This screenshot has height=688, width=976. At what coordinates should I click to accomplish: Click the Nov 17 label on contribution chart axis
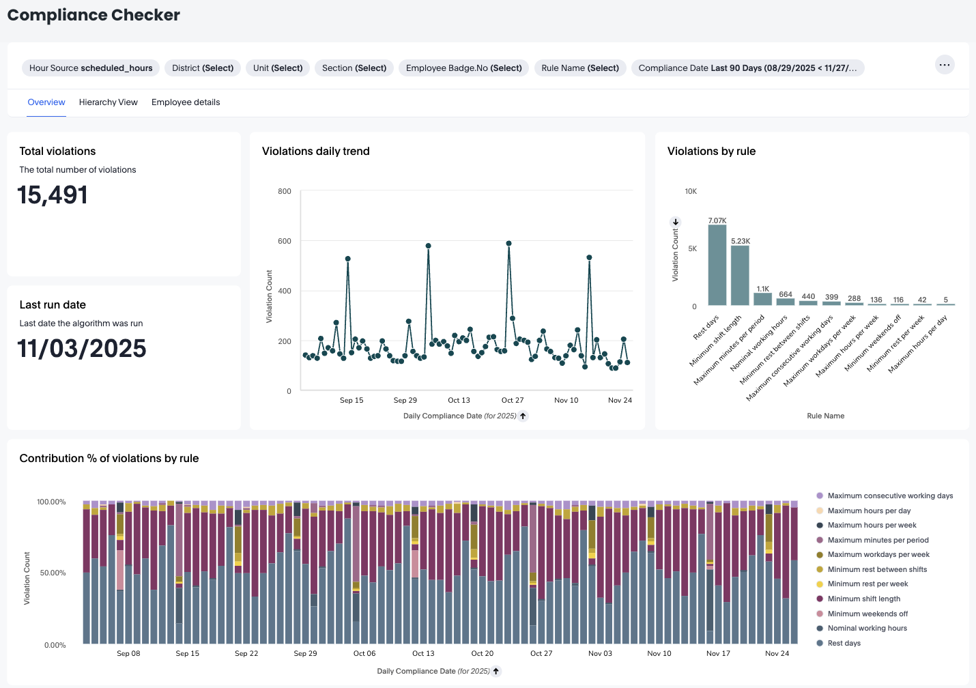click(718, 653)
